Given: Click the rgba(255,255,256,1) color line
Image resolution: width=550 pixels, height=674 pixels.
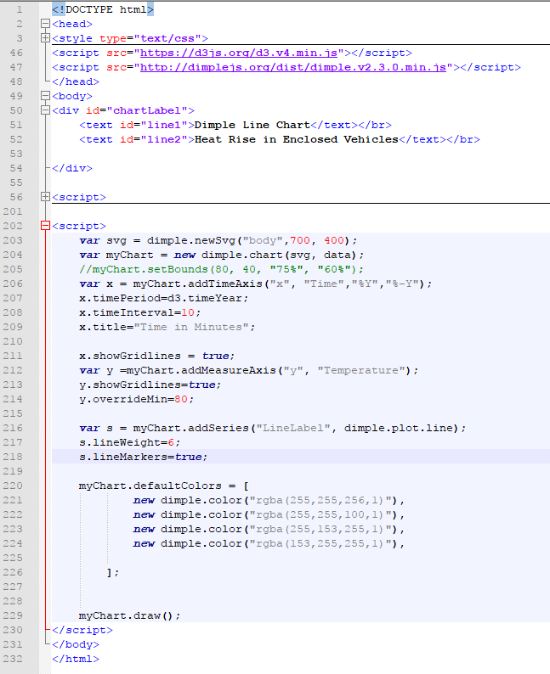Looking at the screenshot, I should (269, 500).
